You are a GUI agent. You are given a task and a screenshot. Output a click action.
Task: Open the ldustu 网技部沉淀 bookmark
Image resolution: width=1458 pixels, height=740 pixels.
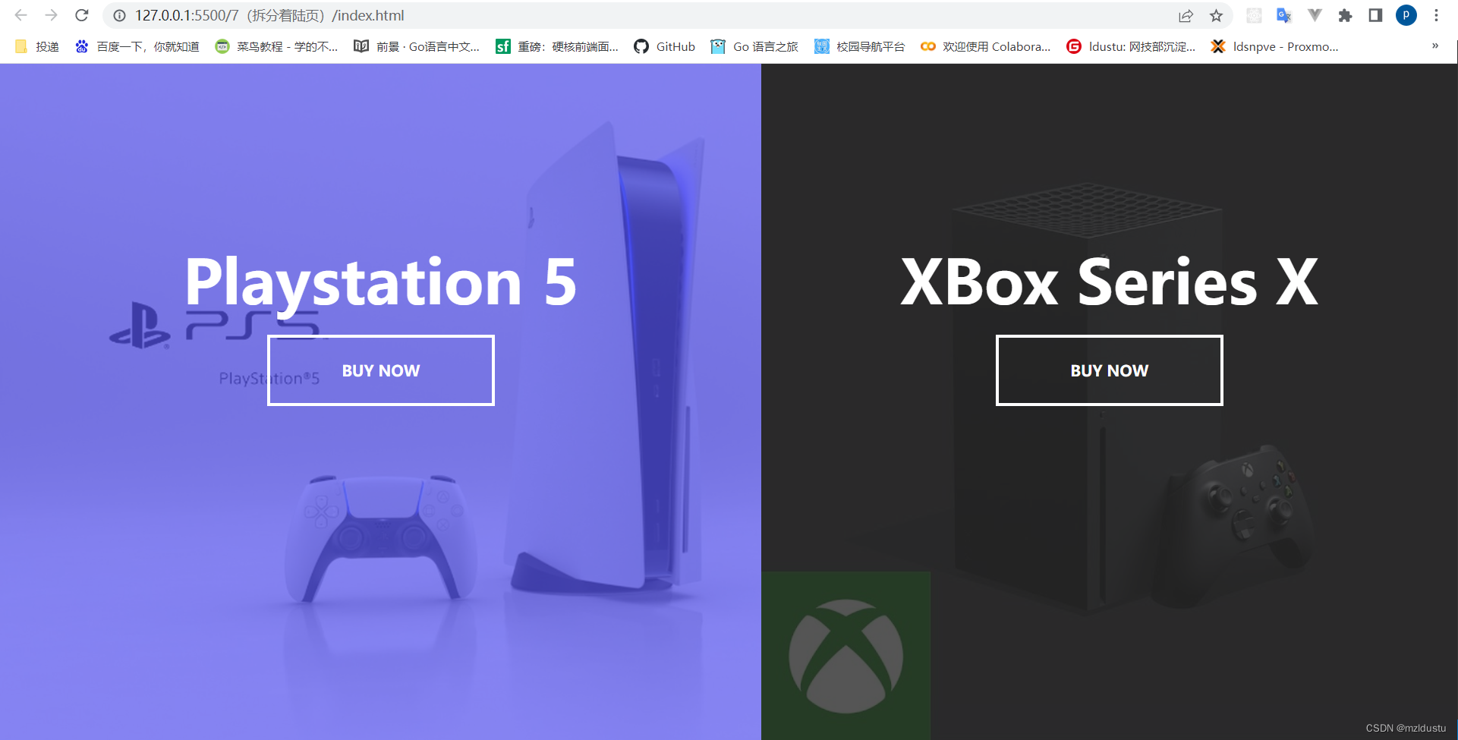pos(1131,46)
